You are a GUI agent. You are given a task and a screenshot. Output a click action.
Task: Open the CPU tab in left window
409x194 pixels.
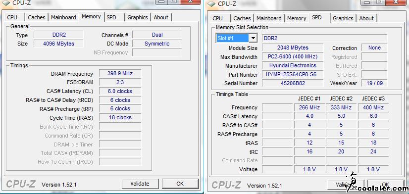click(12, 17)
